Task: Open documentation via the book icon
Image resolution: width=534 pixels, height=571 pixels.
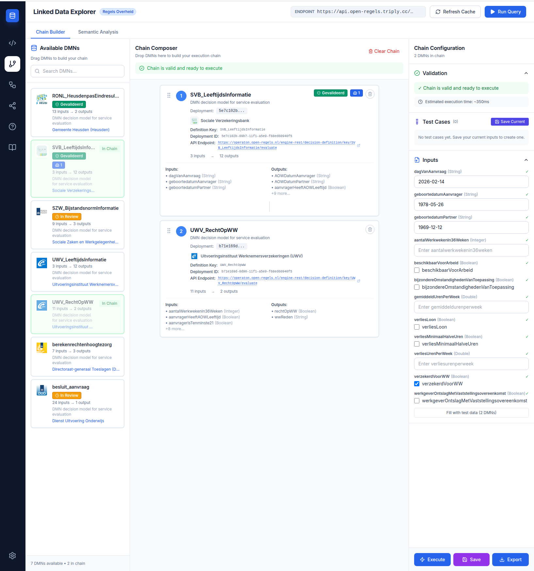Action: click(12, 147)
